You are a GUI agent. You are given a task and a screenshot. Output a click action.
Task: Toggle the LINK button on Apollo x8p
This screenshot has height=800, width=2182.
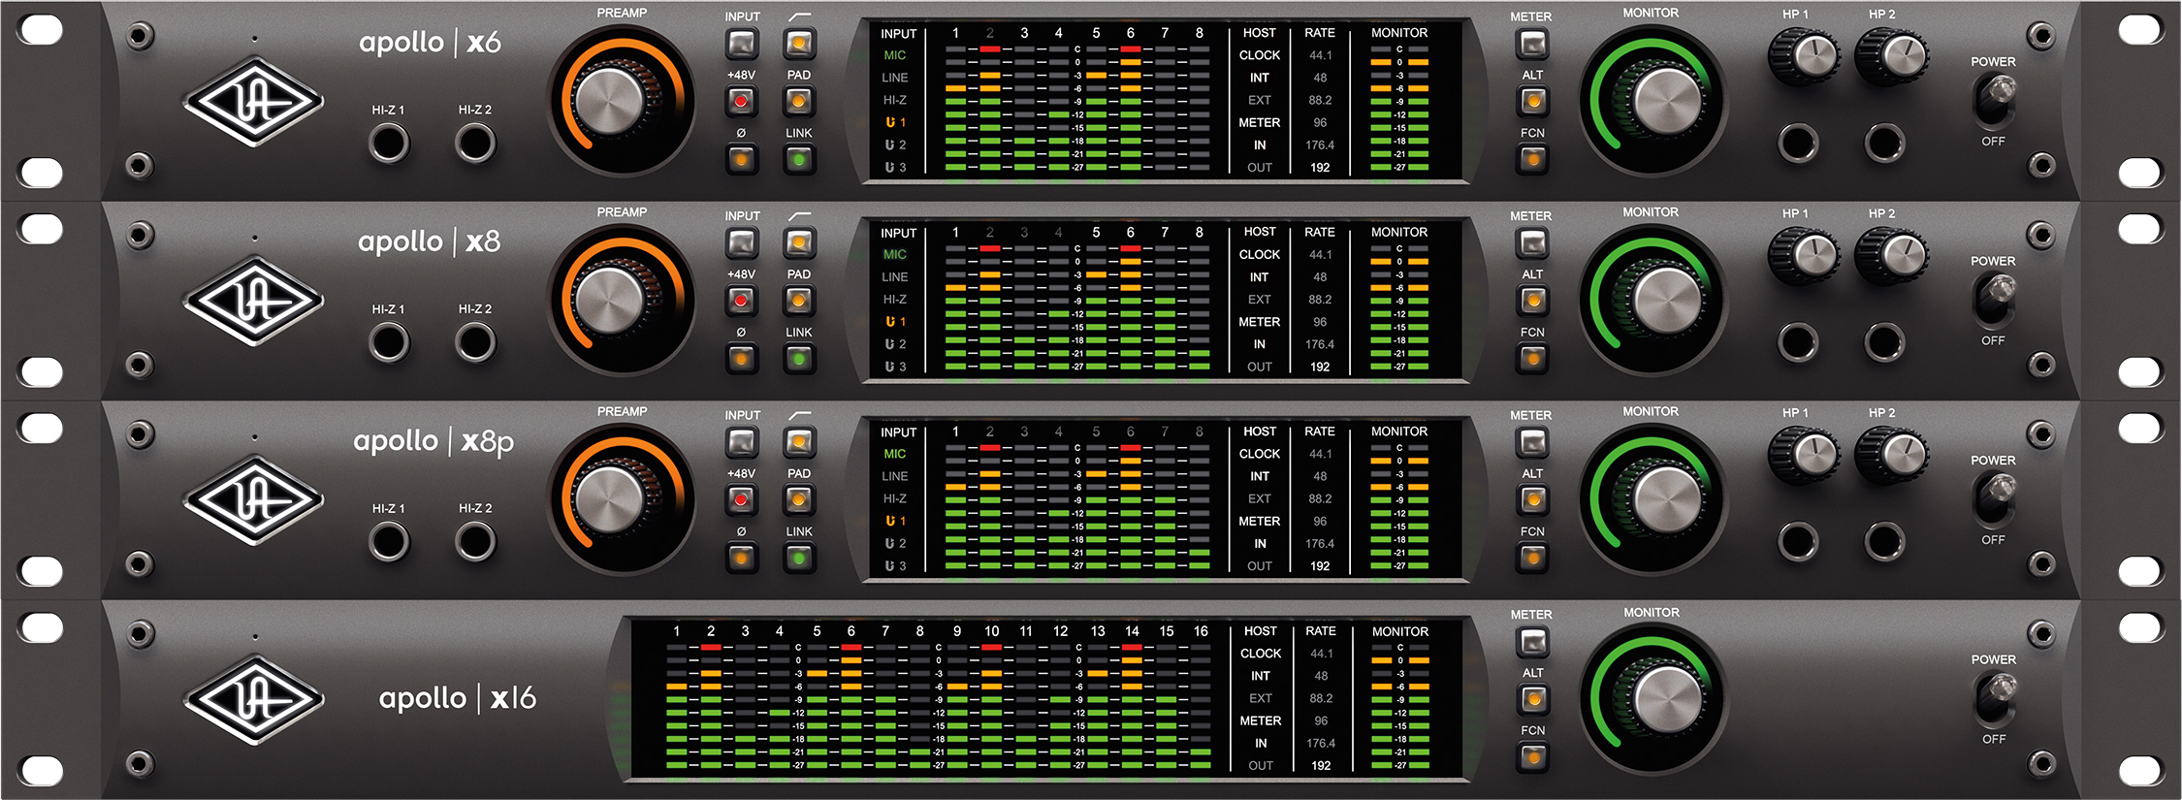799,558
